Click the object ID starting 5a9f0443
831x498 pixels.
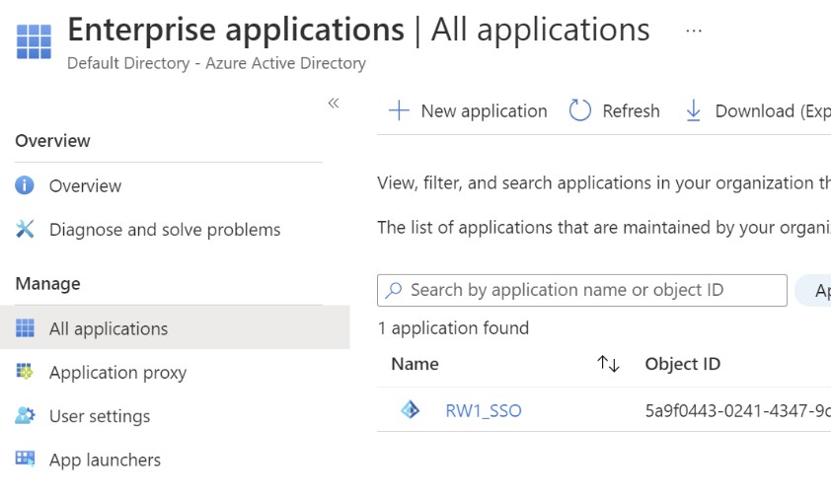click(737, 410)
